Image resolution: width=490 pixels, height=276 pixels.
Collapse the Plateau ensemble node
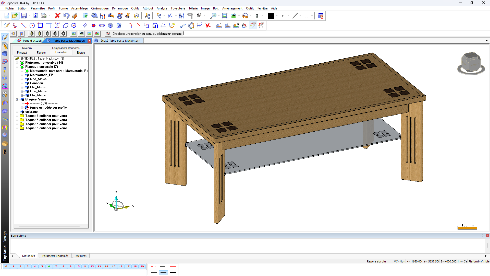pyautogui.click(x=17, y=67)
